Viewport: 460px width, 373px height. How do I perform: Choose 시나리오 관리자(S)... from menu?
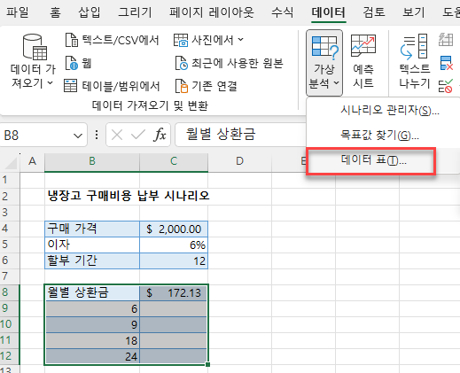coord(383,111)
